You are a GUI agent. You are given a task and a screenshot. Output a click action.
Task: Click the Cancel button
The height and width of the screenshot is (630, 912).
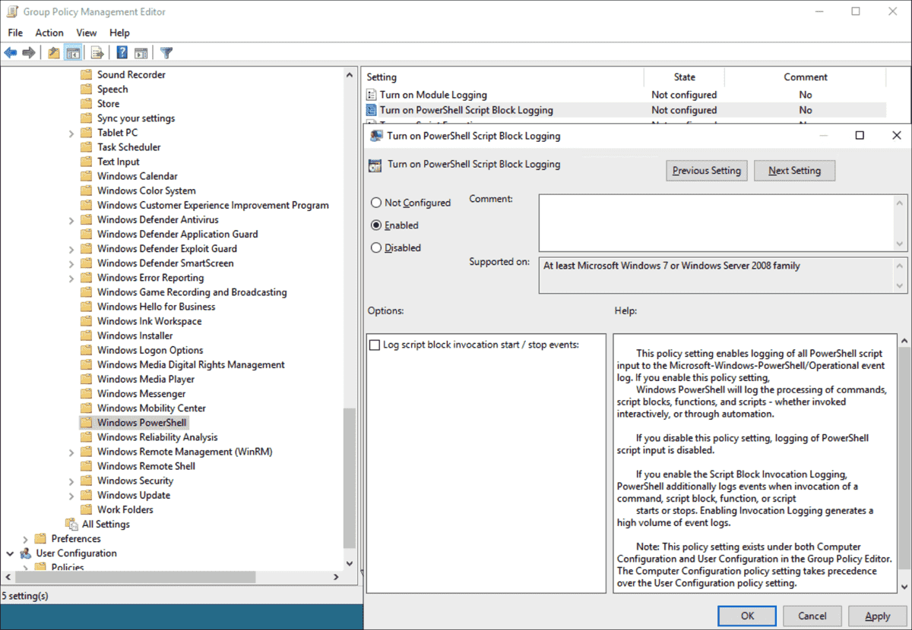[x=812, y=616]
